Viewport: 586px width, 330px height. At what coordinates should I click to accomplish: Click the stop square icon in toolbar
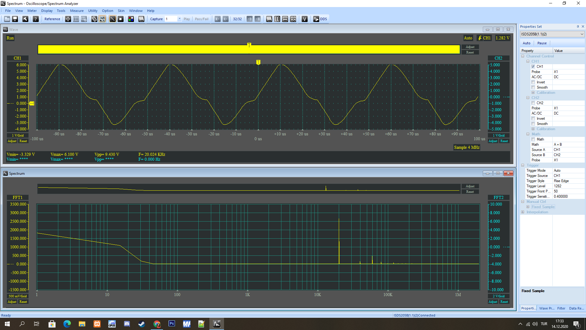(x=121, y=19)
